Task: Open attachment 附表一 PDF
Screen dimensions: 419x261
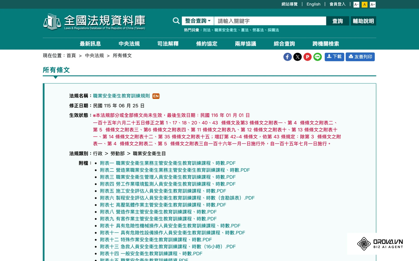Action: pos(168,163)
